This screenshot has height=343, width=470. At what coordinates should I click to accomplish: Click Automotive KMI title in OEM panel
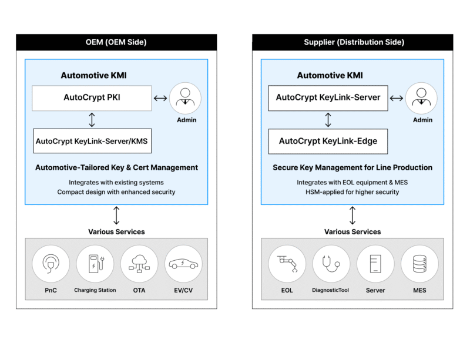pyautogui.click(x=94, y=75)
